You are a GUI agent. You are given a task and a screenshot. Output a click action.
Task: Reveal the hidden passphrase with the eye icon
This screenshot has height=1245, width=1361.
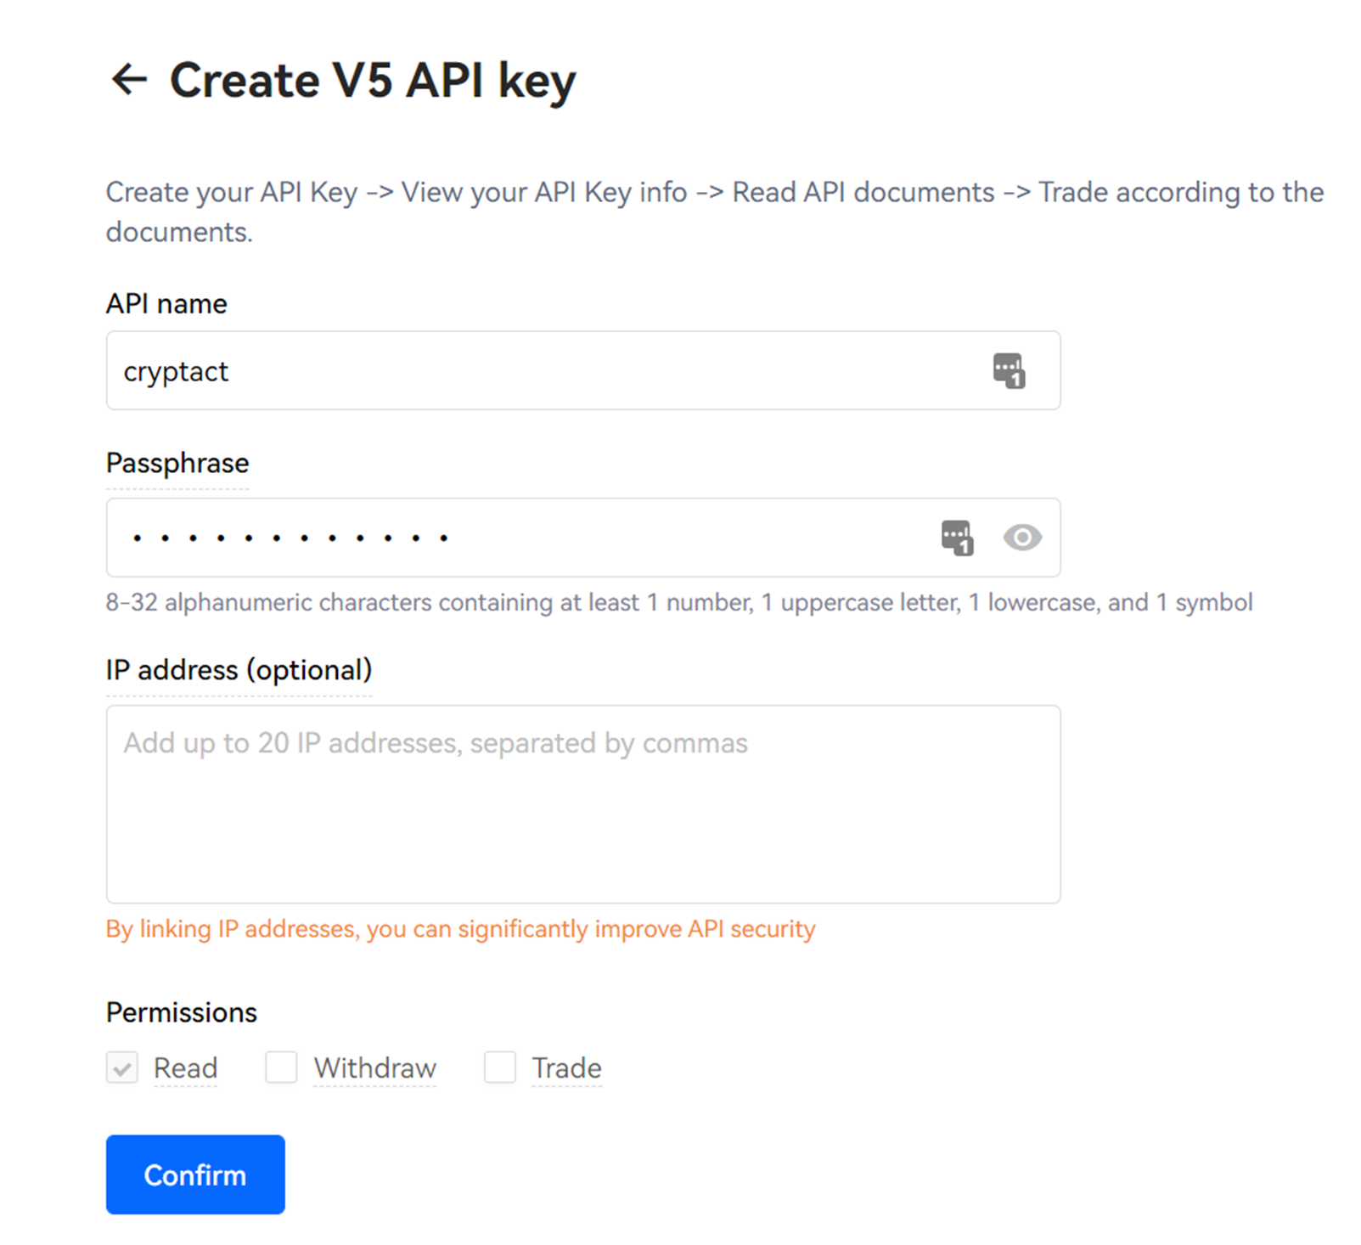[x=1022, y=537]
